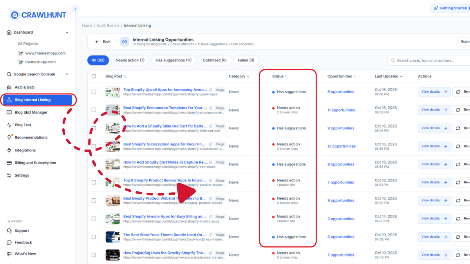
Task: Click the link icon next to Internal Linking Opportunities
Action: 125,41
